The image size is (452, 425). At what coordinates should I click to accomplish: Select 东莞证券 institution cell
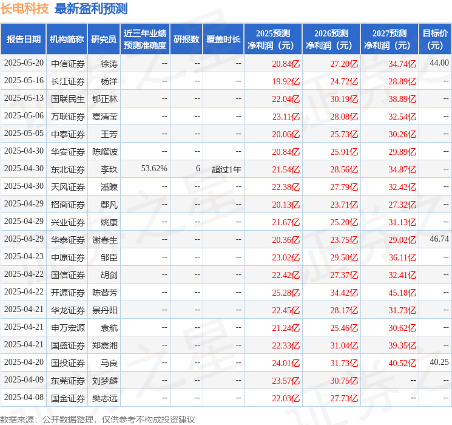tap(68, 381)
